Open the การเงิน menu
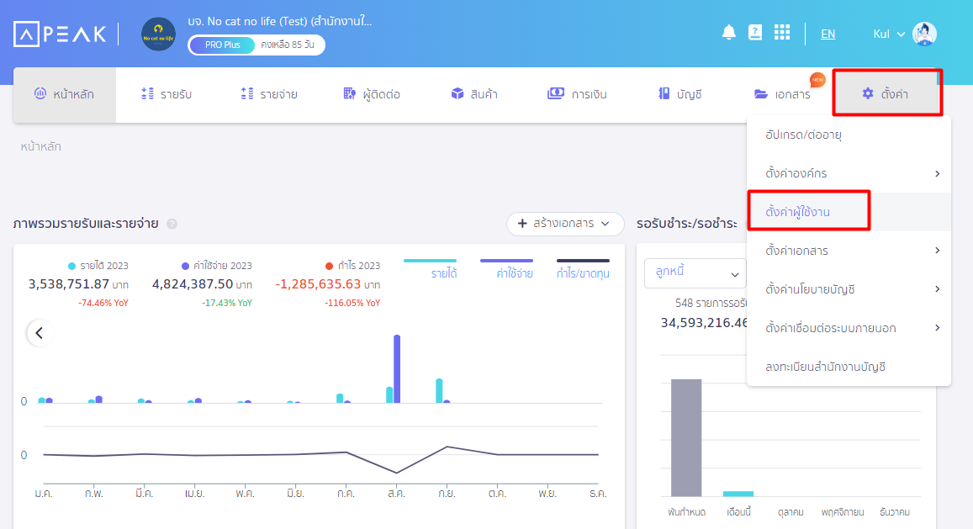 tap(577, 94)
